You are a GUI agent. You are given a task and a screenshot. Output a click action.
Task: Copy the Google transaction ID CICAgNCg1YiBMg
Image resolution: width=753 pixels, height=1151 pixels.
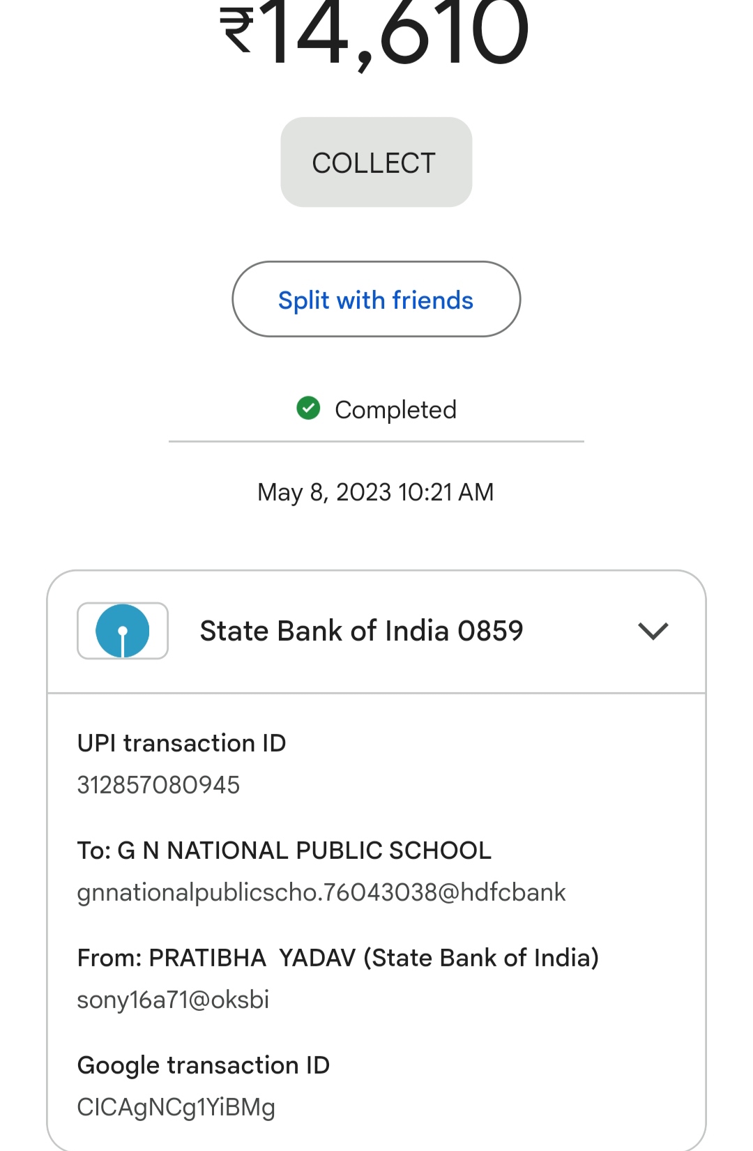[176, 1108]
